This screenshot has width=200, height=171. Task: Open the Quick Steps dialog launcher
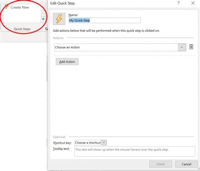[46, 29]
